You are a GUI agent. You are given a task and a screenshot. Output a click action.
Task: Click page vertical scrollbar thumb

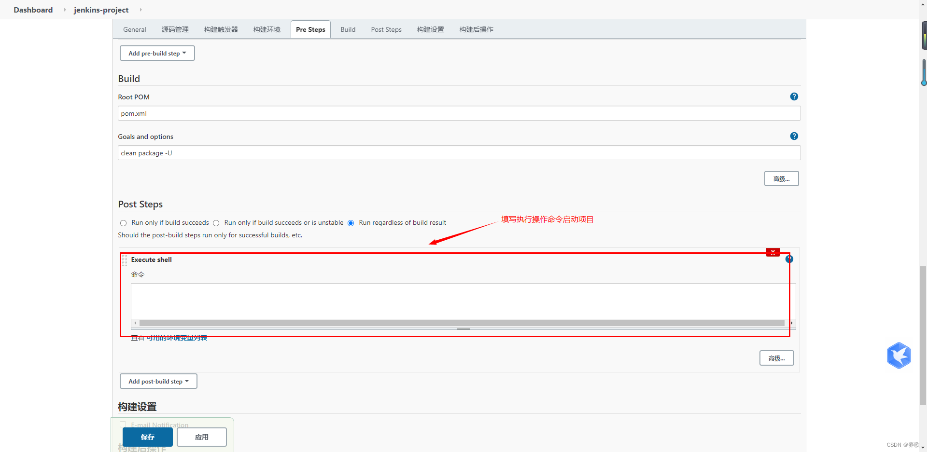pos(923,335)
